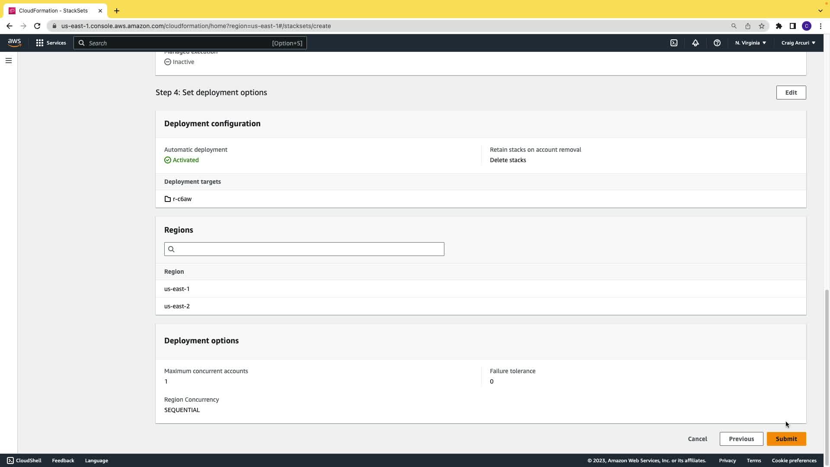The height and width of the screenshot is (467, 830).
Task: Open the notifications bell
Action: [696, 43]
